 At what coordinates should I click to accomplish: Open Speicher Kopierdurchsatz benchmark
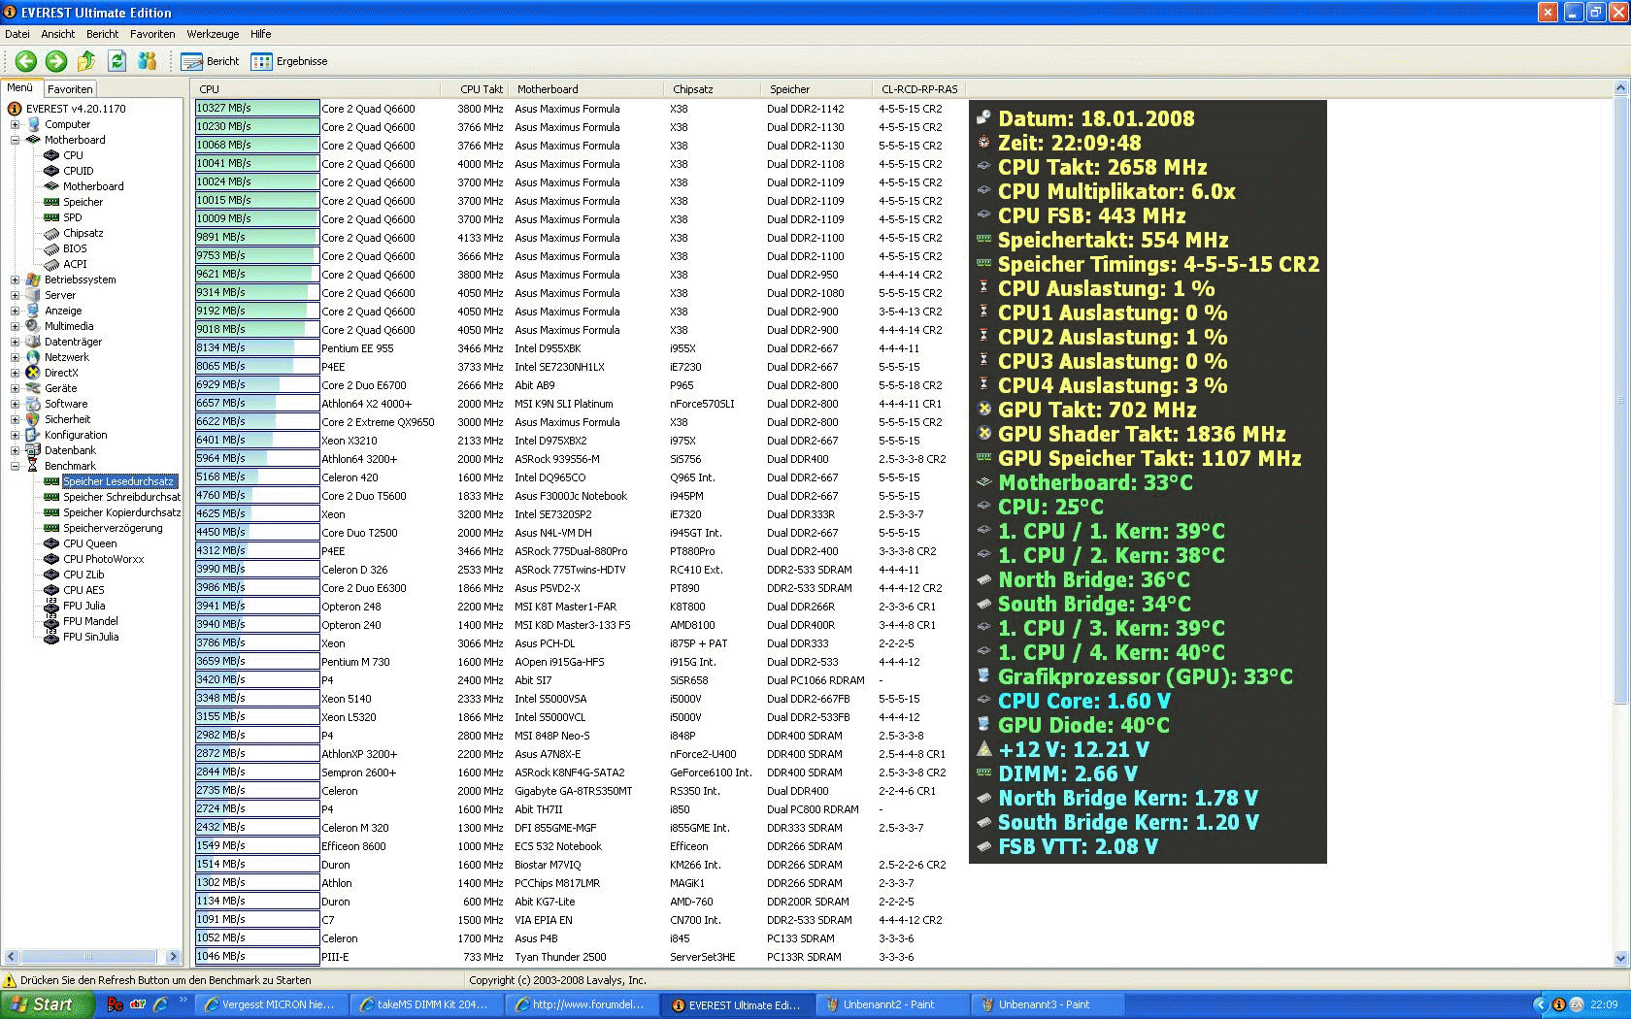[121, 512]
